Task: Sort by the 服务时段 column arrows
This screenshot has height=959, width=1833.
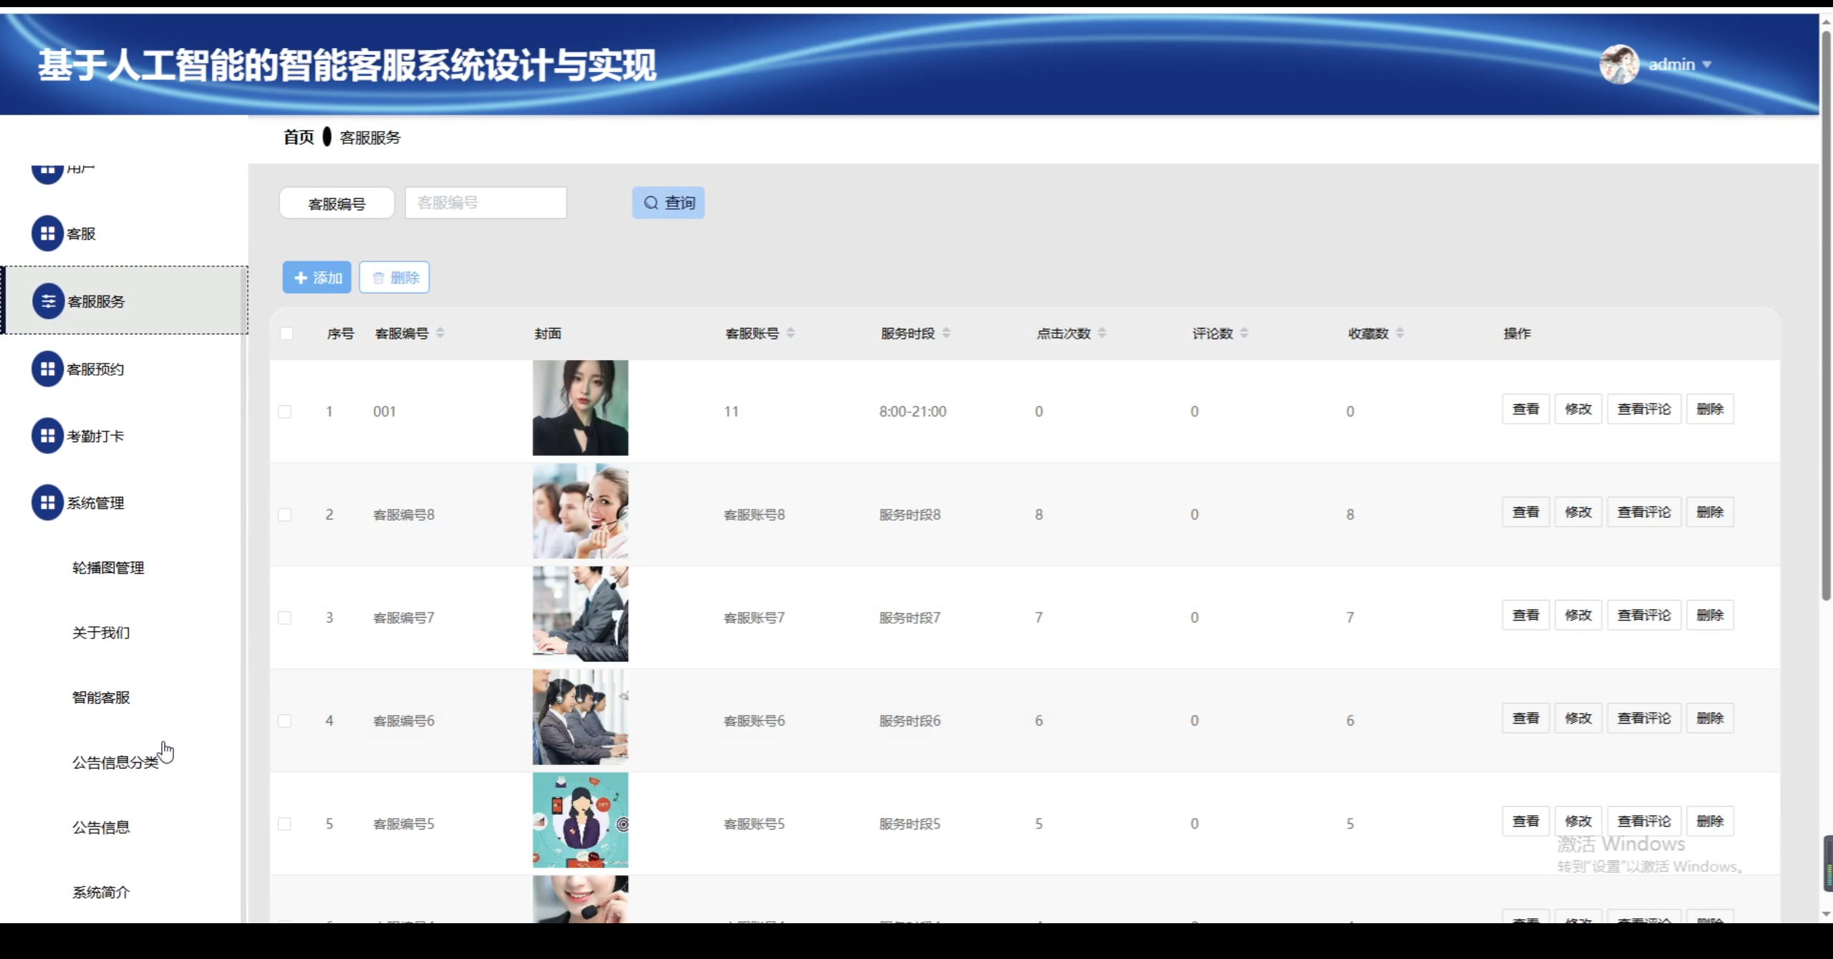Action: click(x=947, y=333)
